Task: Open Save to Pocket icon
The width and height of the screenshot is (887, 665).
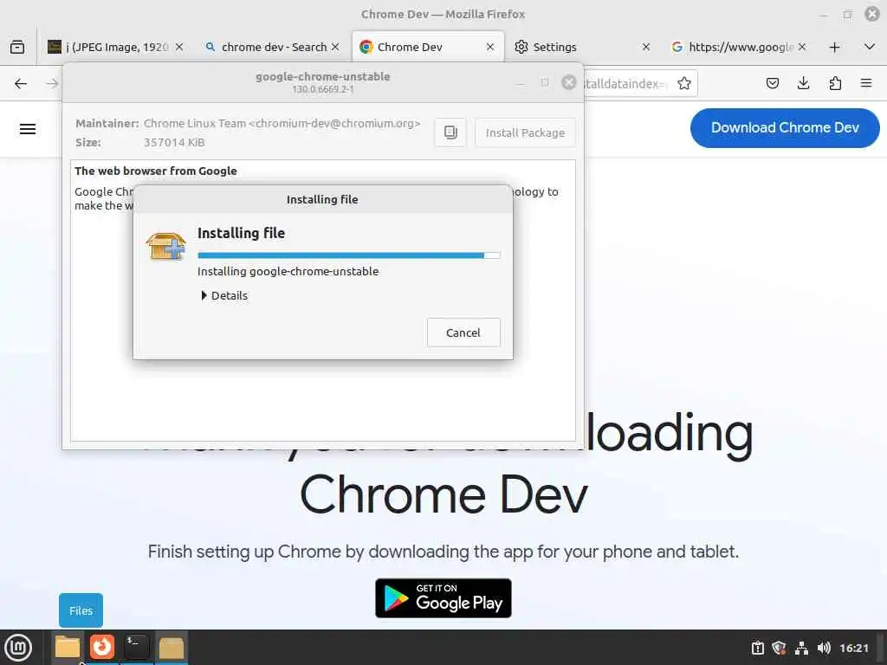Action: pyautogui.click(x=772, y=84)
